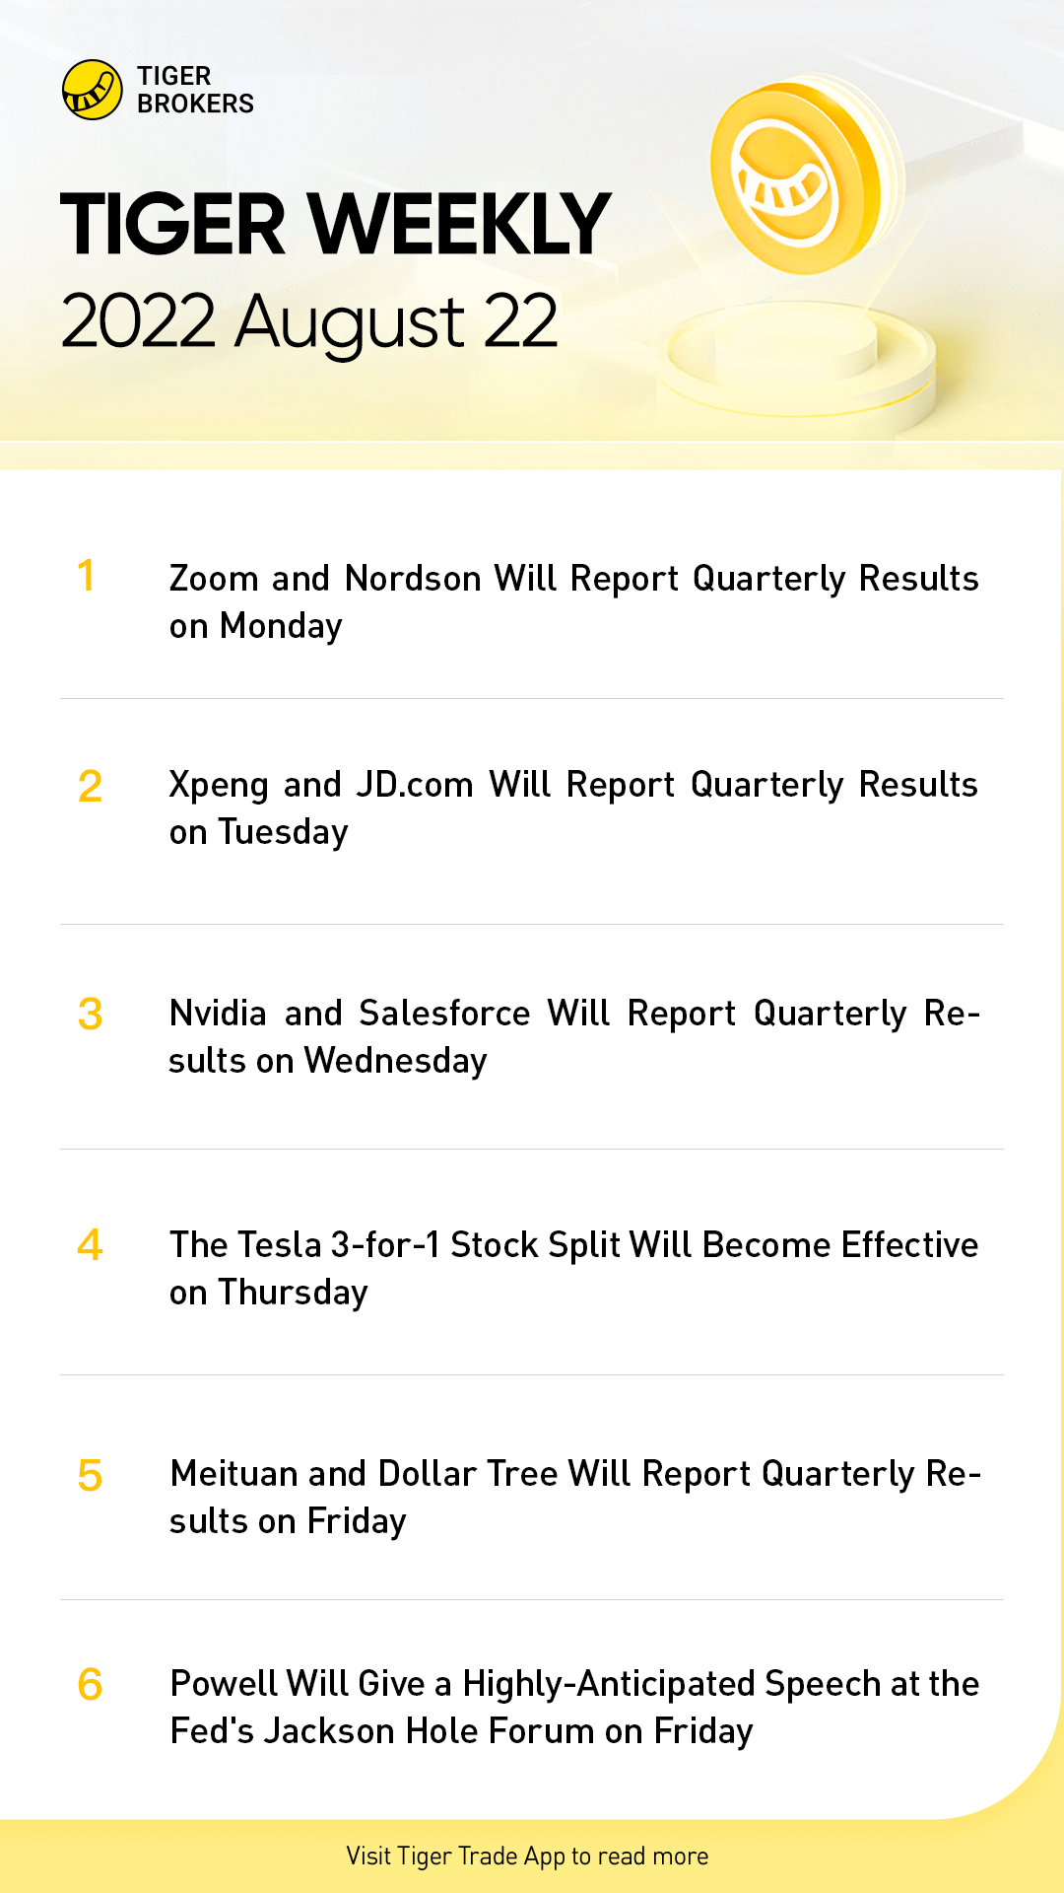1064x1893 pixels.
Task: Click the TIGER WEEKLY title
Action: 335,224
